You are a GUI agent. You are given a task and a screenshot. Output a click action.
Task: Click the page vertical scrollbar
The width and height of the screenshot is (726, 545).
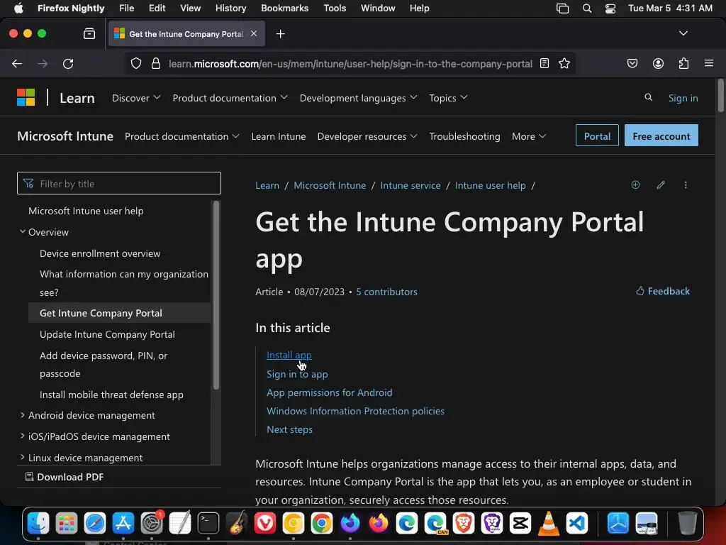tap(720, 96)
